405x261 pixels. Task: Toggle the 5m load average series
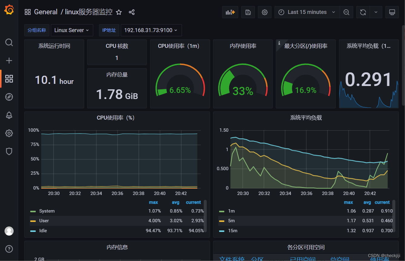(x=231, y=221)
